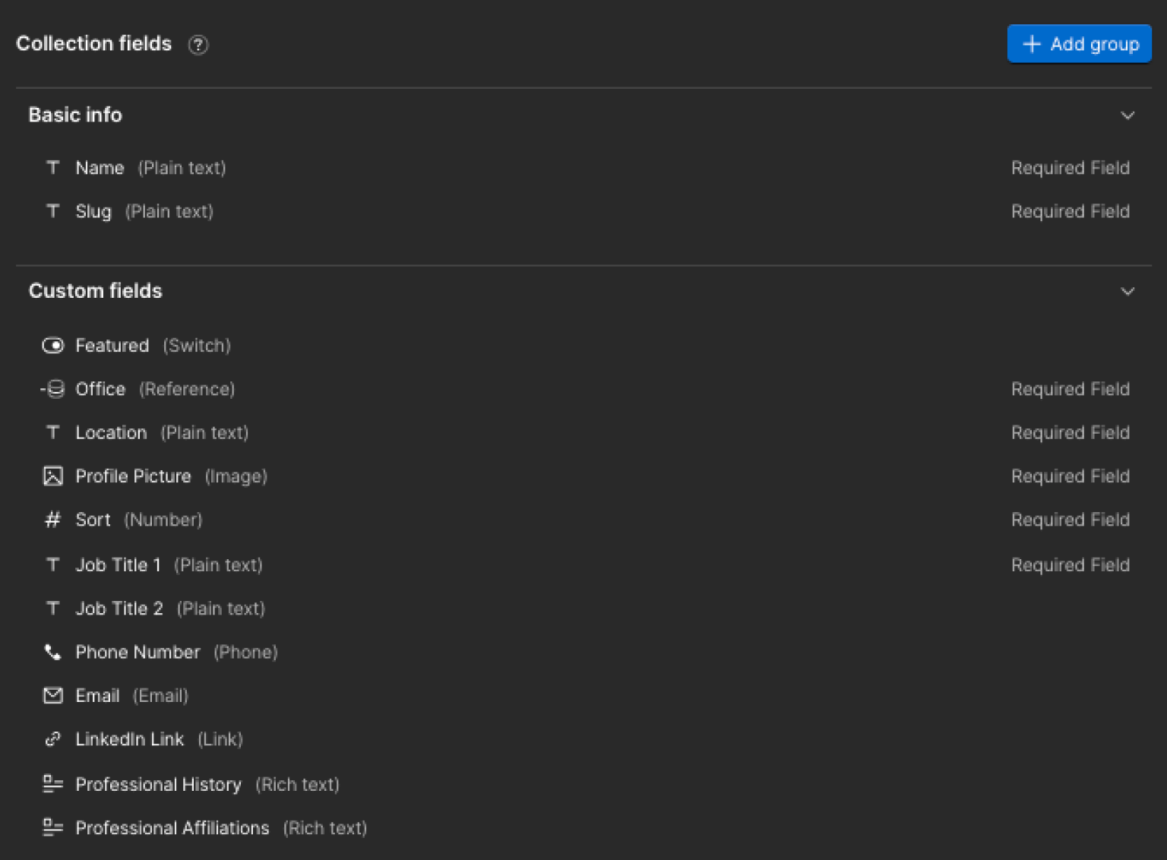Open the LinkedIn Link field label
Viewport: 1167px width, 860px height.
(129, 739)
